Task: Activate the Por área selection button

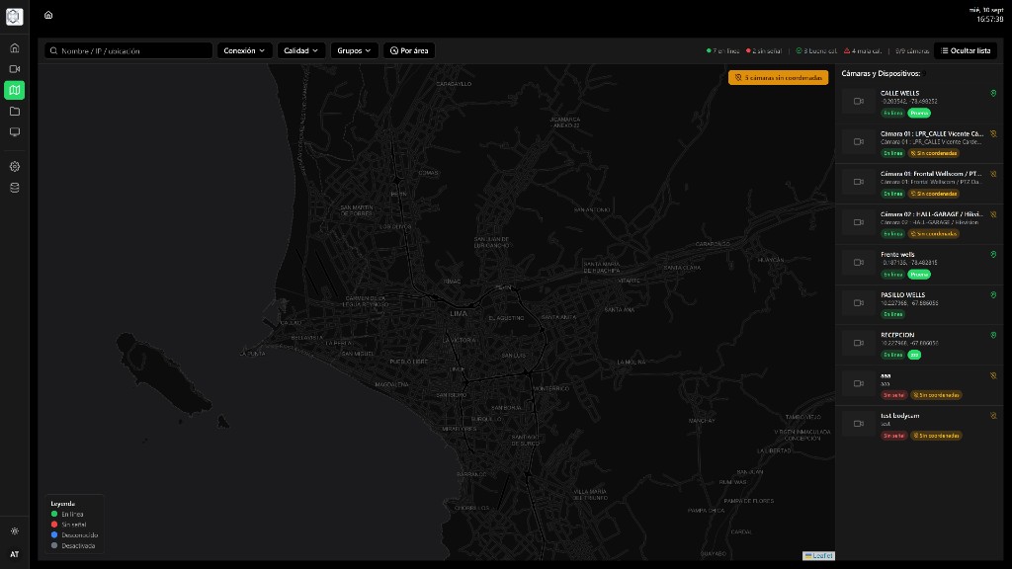Action: coord(409,51)
